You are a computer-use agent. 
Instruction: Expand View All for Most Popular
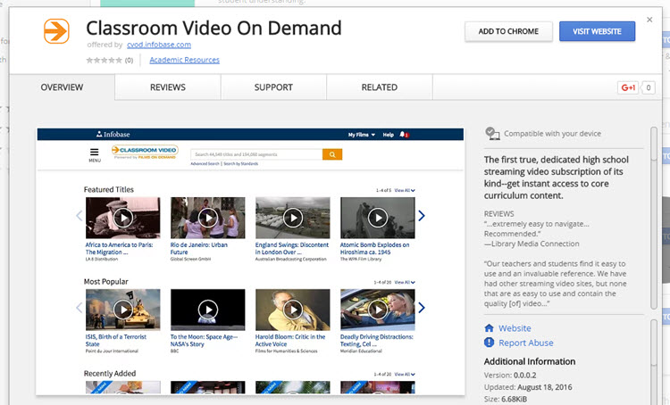click(x=405, y=282)
